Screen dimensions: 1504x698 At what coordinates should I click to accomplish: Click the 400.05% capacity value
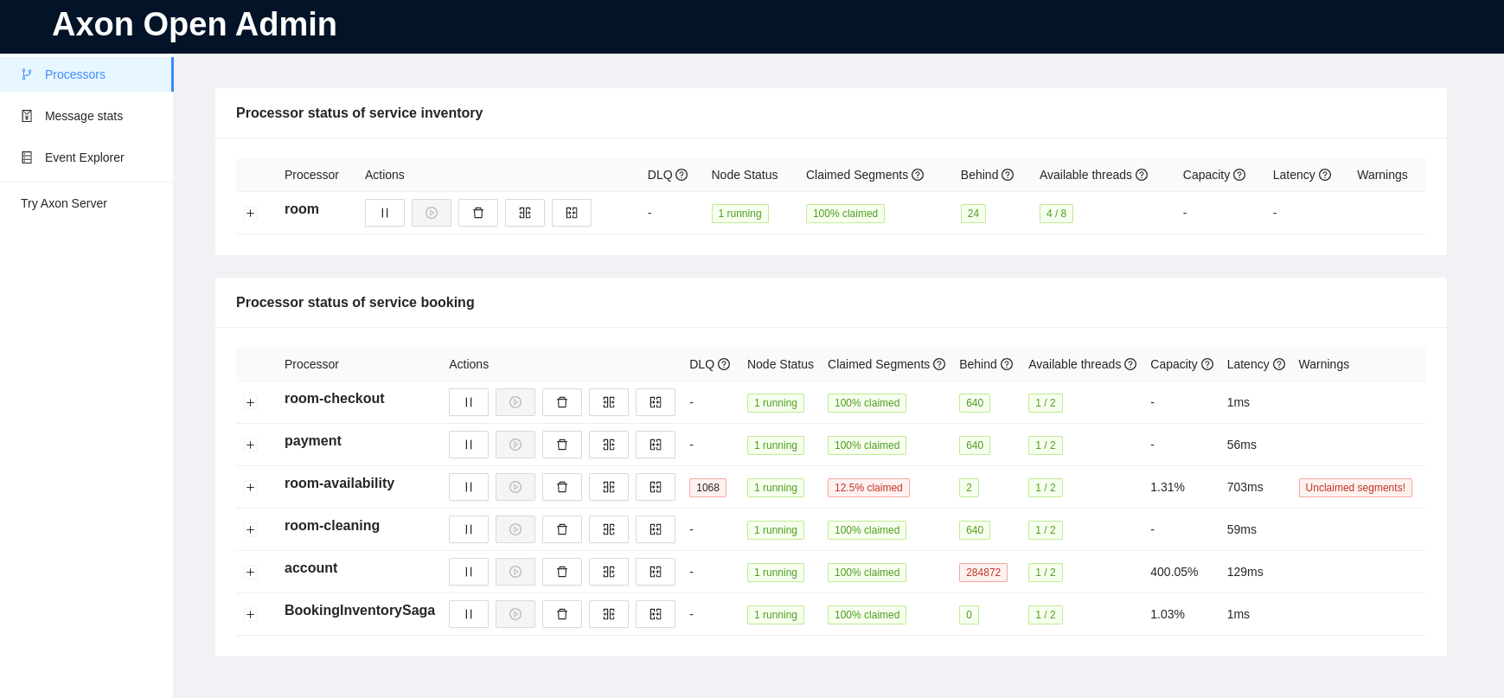(x=1174, y=572)
